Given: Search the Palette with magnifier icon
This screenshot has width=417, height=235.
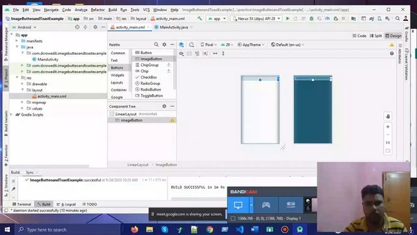Looking at the screenshot, I should point(156,44).
